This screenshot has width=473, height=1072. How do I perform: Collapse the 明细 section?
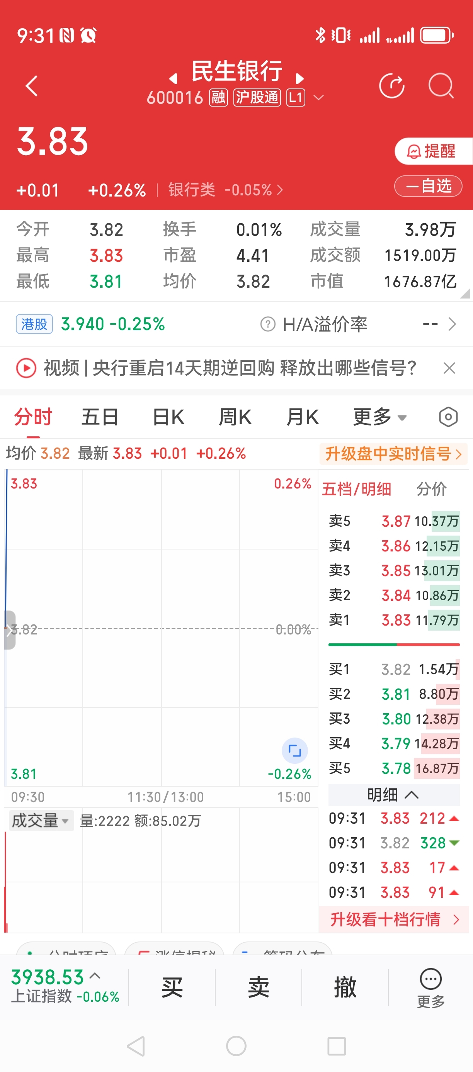394,795
